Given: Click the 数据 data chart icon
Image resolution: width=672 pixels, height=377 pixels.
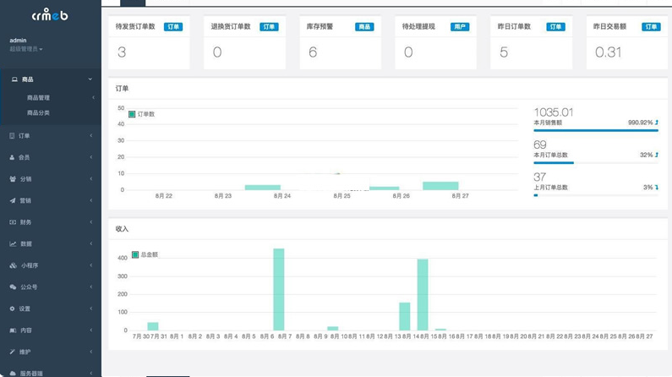Looking at the screenshot, I should tap(13, 243).
